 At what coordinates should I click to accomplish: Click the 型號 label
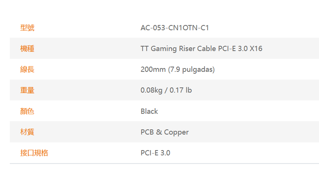click(x=27, y=28)
